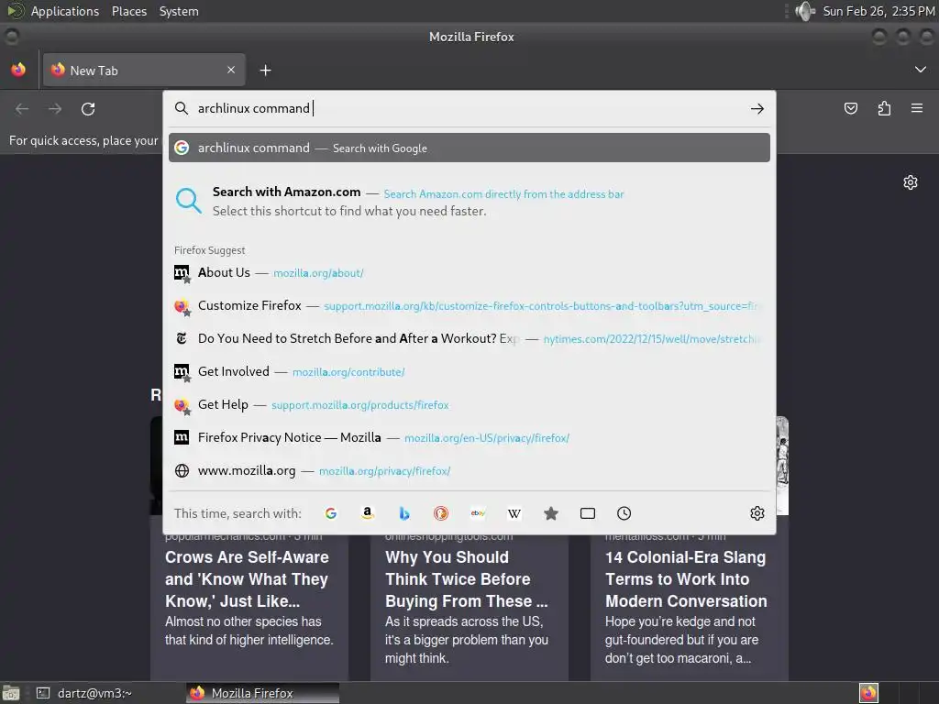Screen dimensions: 939x704
Task: Search in history clock icon
Action: point(624,513)
